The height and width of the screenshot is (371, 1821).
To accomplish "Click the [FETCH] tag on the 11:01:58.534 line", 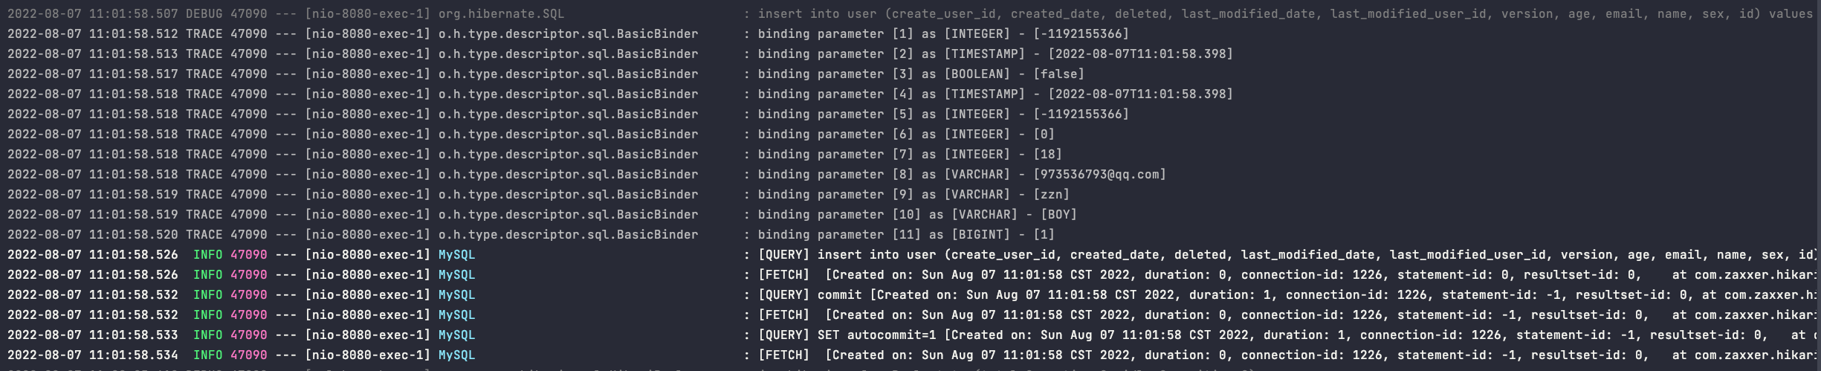I will (783, 355).
